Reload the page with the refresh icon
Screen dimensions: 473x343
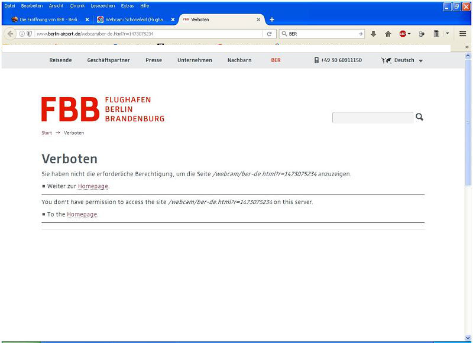(270, 34)
